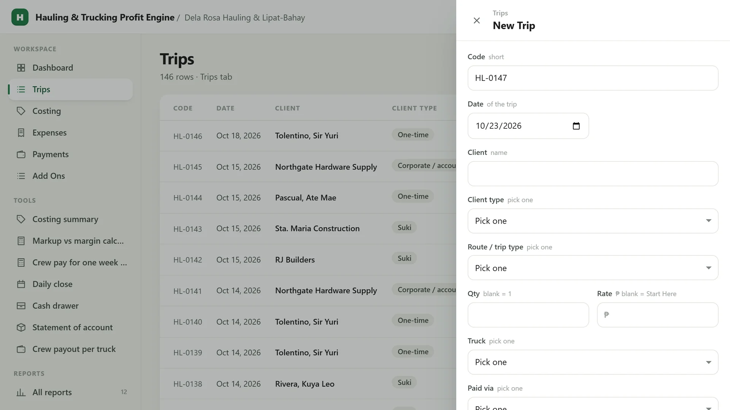This screenshot has width=730, height=410.
Task: Click the Code input field HL-0147
Action: [x=593, y=78]
